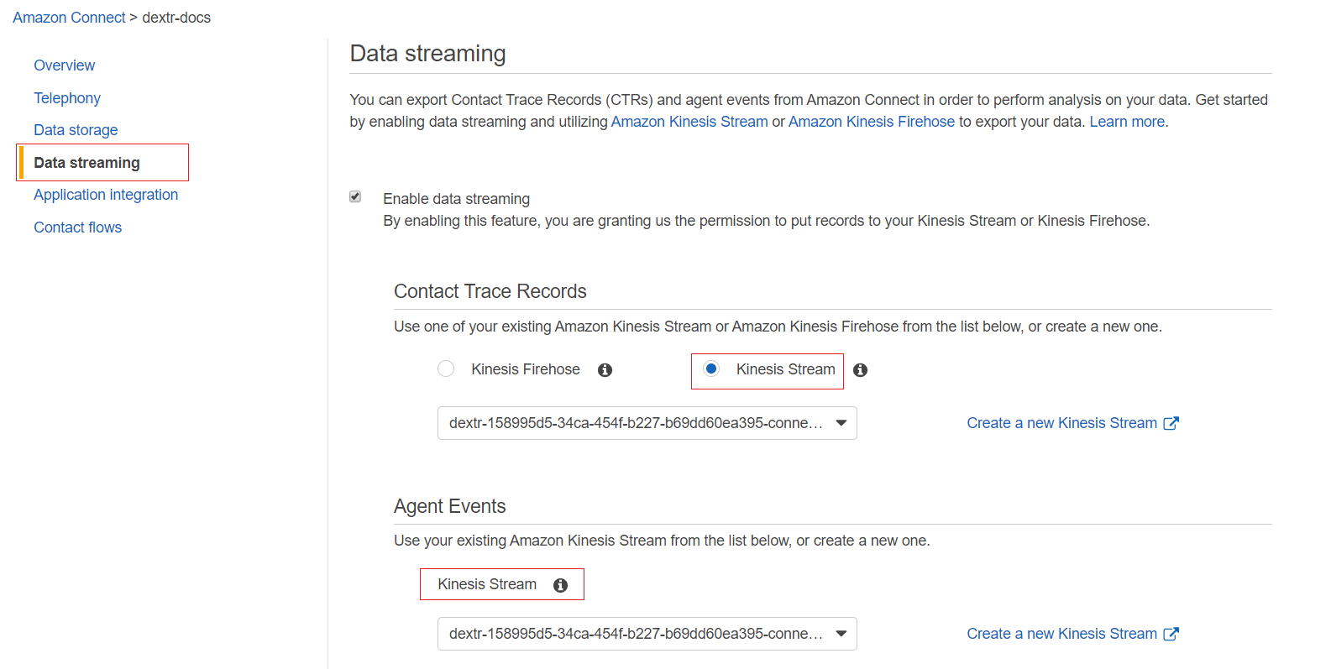Select Data streaming in the sidebar
The height and width of the screenshot is (669, 1331).
pyautogui.click(x=86, y=163)
